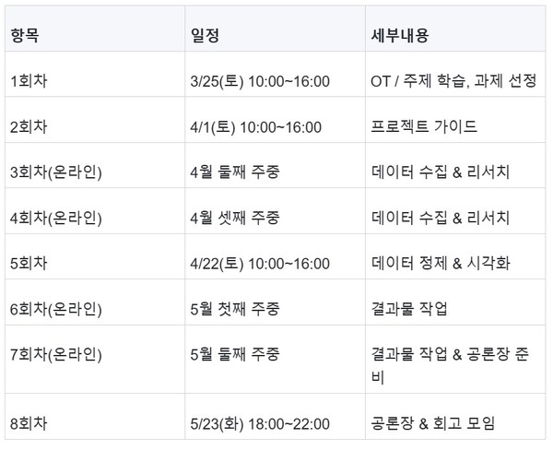
Task: Select the 6회차(온라인) cell
Action: coord(54,309)
